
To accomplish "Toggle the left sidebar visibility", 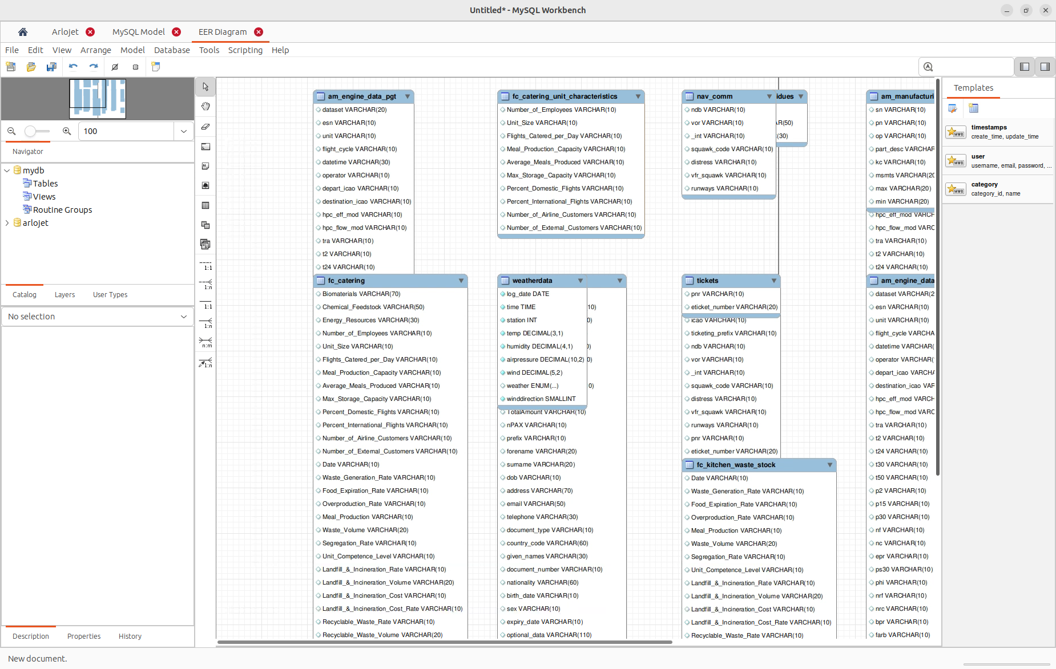I will 1025,67.
